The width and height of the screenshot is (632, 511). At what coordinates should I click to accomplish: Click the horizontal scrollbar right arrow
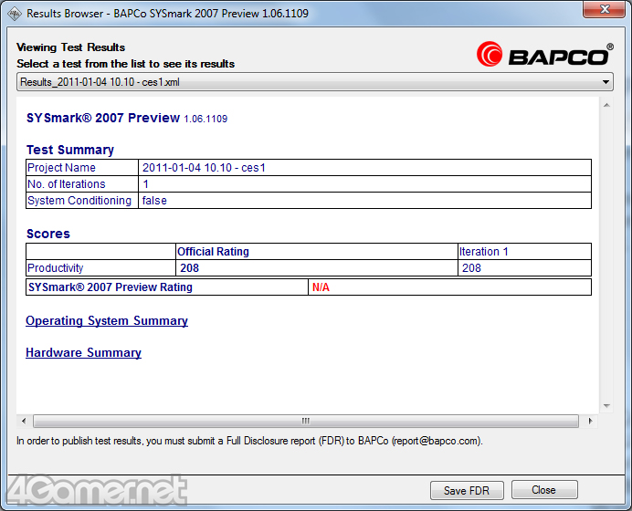click(x=591, y=422)
